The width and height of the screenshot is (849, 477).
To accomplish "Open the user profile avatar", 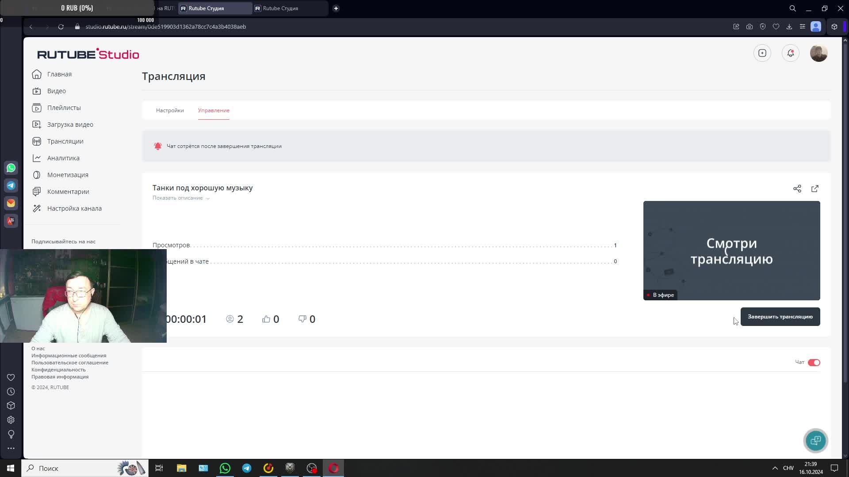I will [819, 53].
